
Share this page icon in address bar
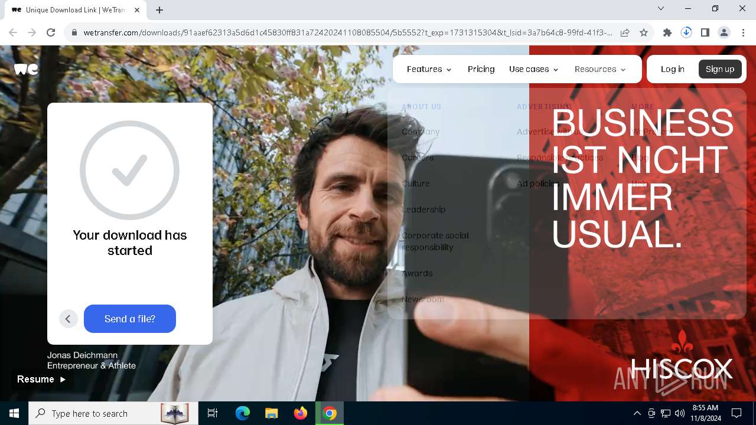625,33
